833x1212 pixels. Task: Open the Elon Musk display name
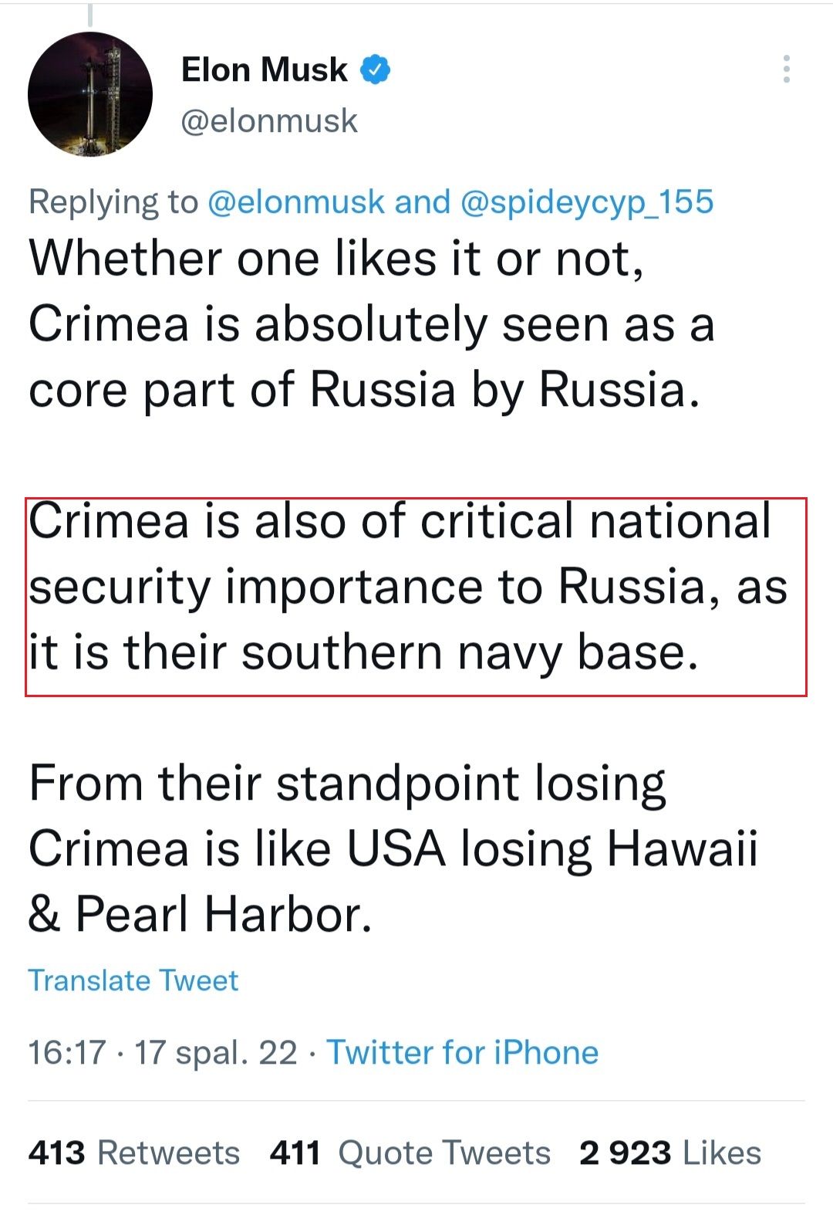(264, 69)
